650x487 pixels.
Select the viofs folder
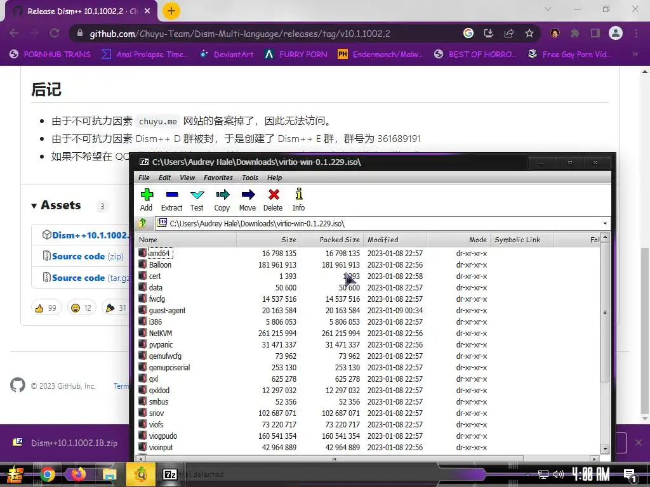click(x=156, y=424)
